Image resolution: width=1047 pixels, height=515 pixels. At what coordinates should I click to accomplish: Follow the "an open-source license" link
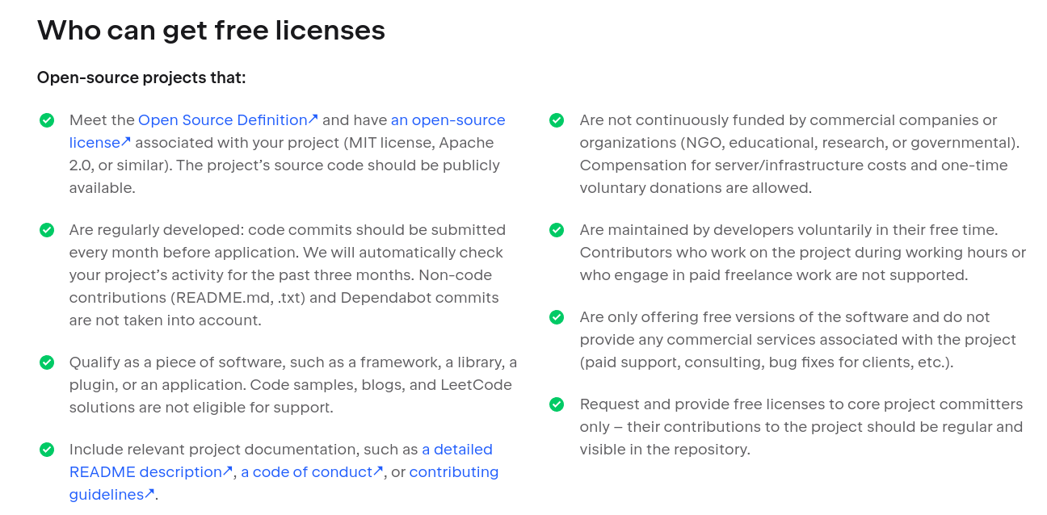tap(448, 120)
